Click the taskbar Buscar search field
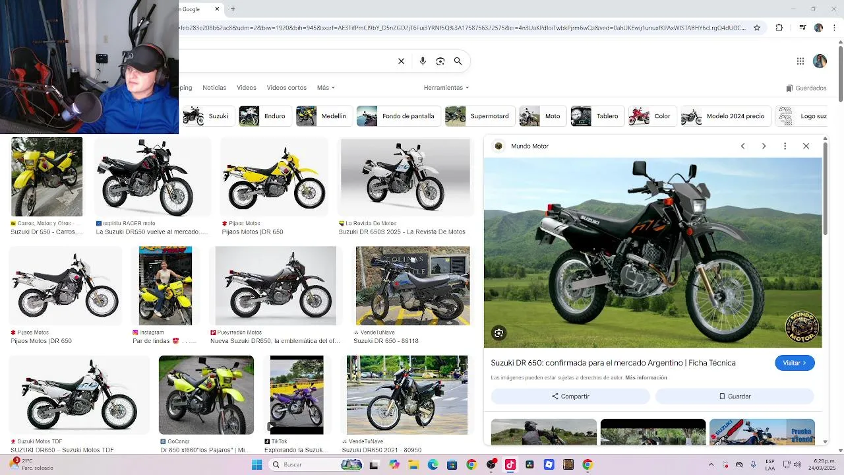This screenshot has width=844, height=475. pos(316,464)
